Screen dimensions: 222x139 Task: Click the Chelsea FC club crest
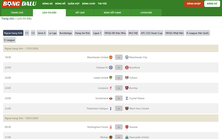click(111, 68)
